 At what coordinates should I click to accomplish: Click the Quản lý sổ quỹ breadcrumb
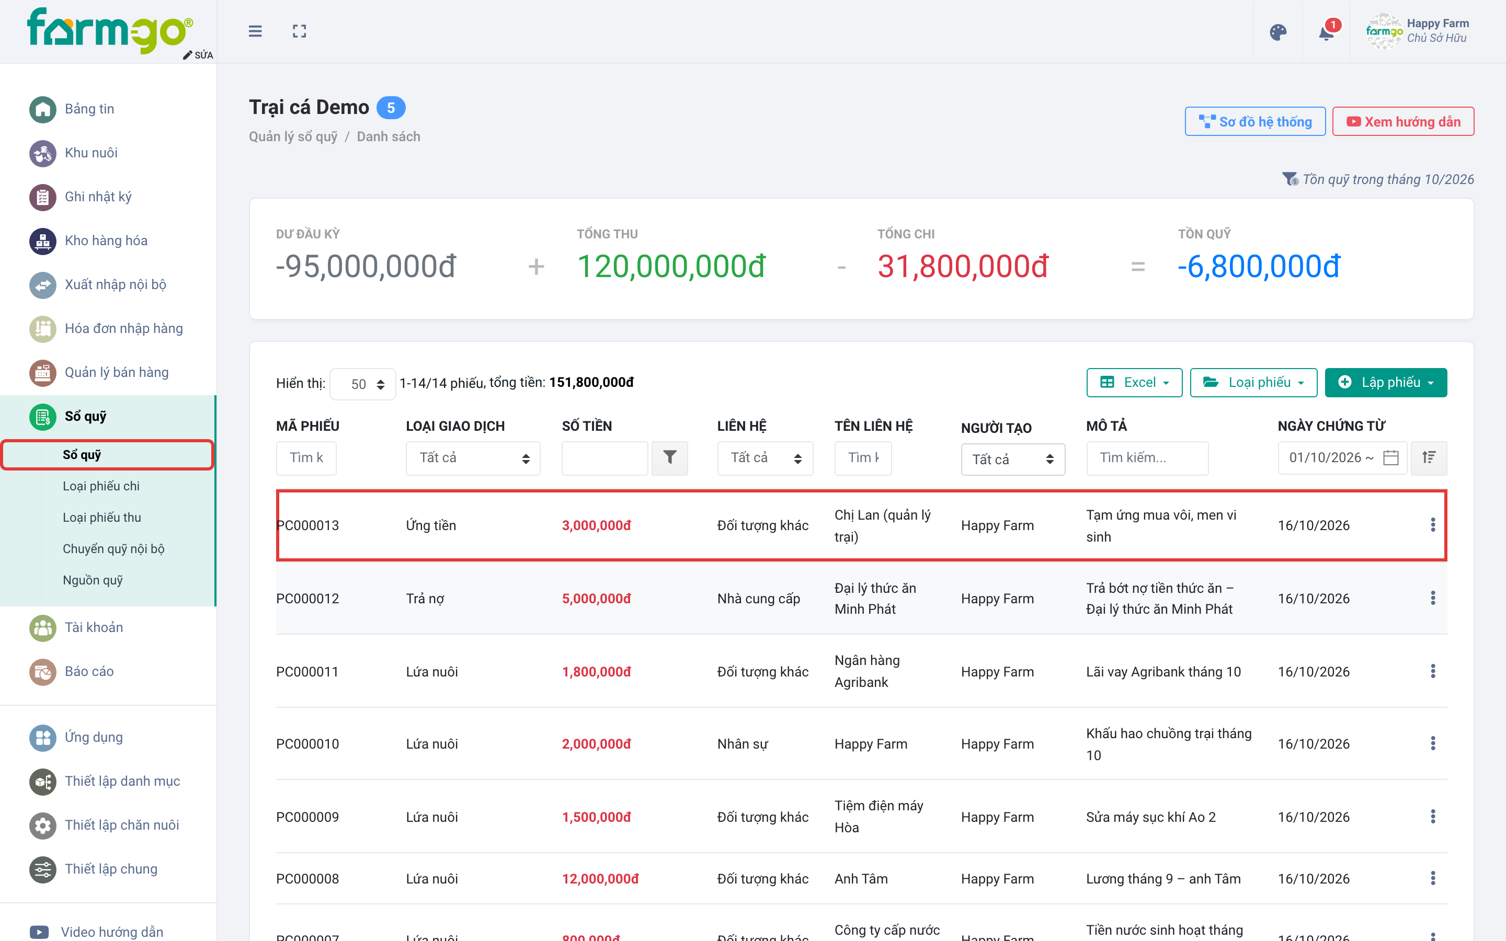[x=293, y=136]
